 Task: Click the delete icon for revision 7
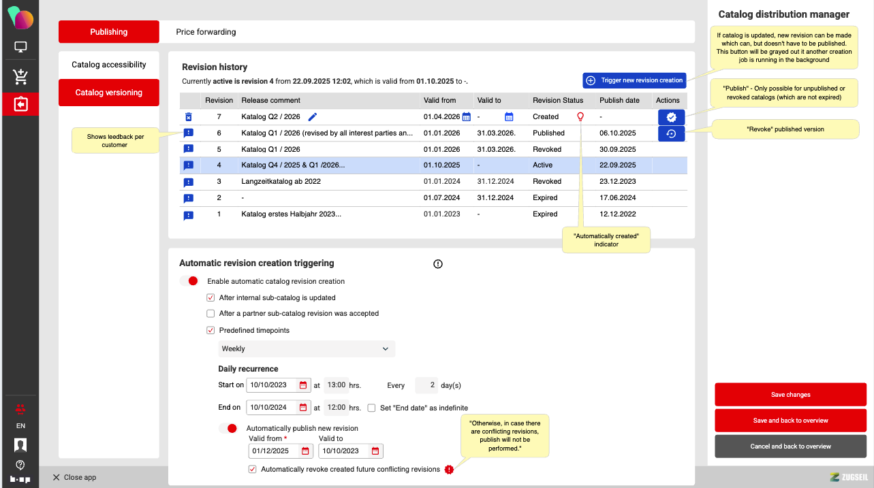189,117
